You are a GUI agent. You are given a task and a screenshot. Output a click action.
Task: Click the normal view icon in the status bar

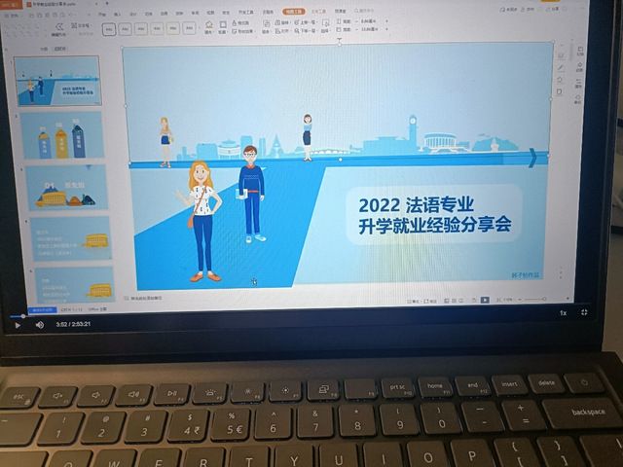447,301
